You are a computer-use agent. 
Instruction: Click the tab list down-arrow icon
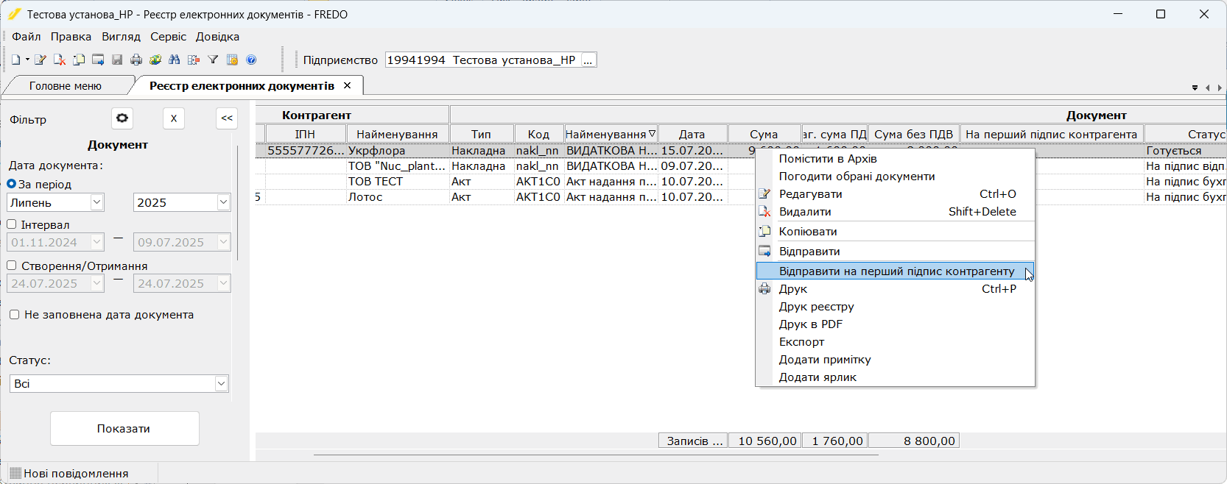pos(1195,88)
